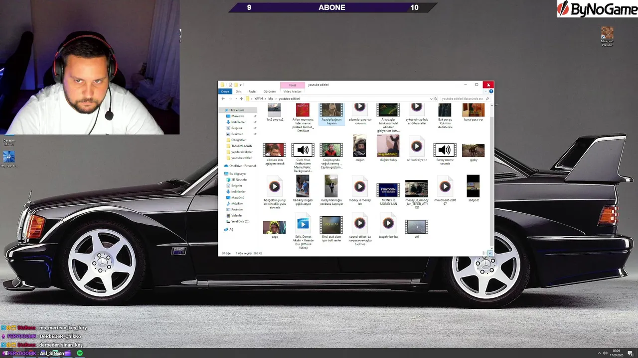Open Masaüstü under Hızlı erişim

[235, 116]
